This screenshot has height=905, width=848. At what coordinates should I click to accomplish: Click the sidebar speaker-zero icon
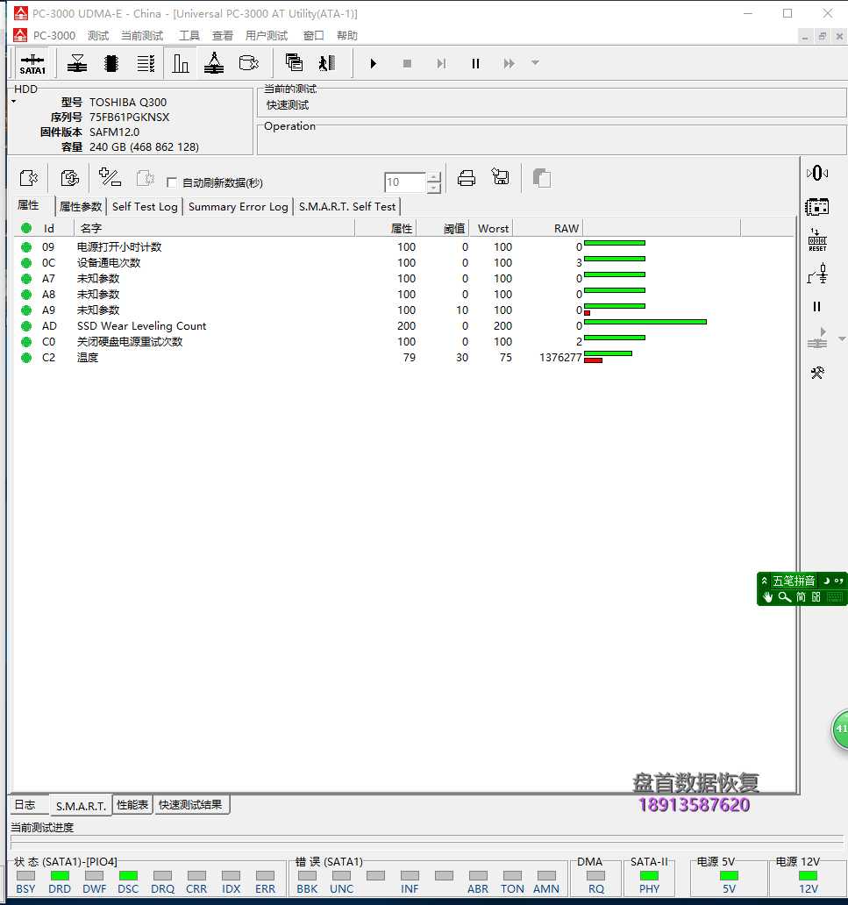pos(816,173)
